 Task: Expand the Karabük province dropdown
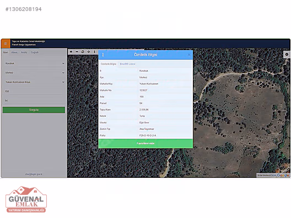tap(35, 63)
